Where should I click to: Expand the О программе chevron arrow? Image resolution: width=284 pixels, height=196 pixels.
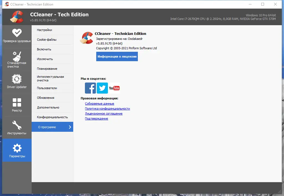point(70,127)
